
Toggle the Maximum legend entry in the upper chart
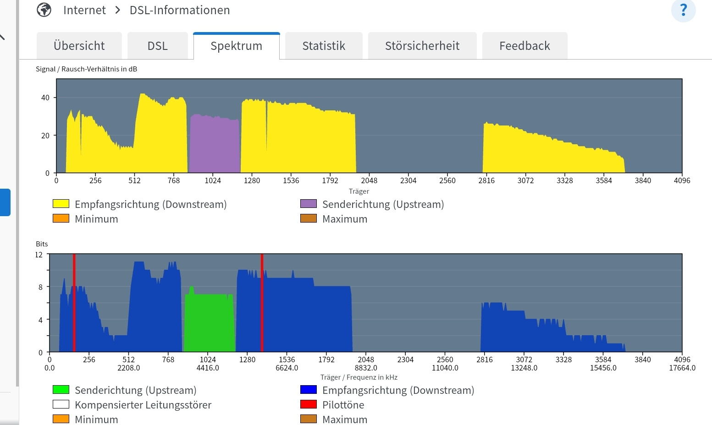[x=308, y=218]
